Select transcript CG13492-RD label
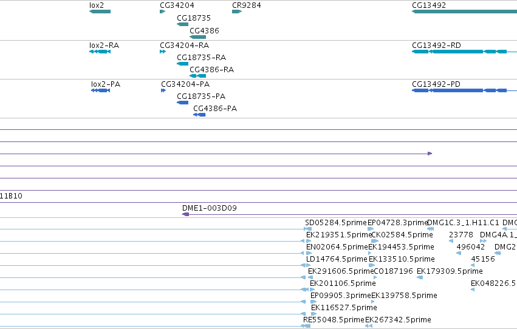 point(437,45)
